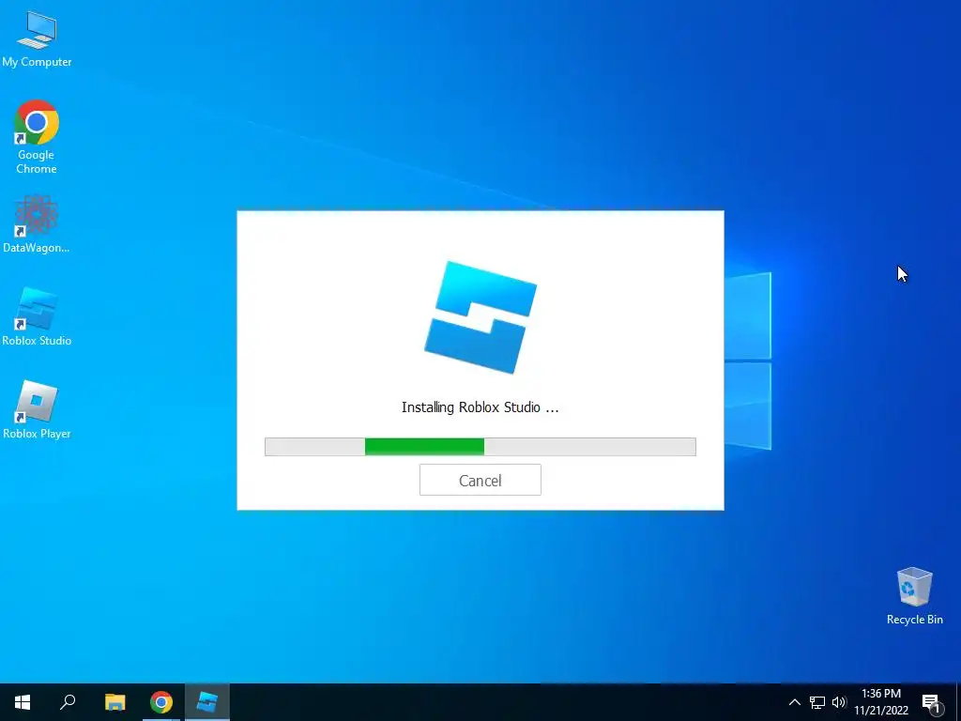Open My Computer desktop icon

pos(37,39)
